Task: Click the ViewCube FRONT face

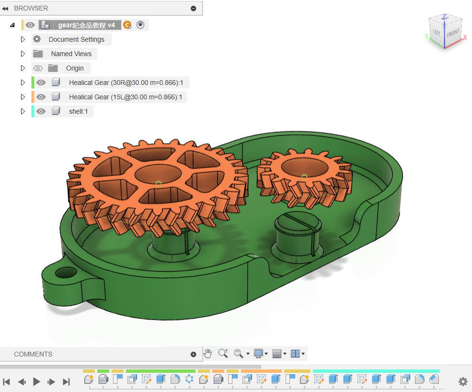Action: coord(452,34)
